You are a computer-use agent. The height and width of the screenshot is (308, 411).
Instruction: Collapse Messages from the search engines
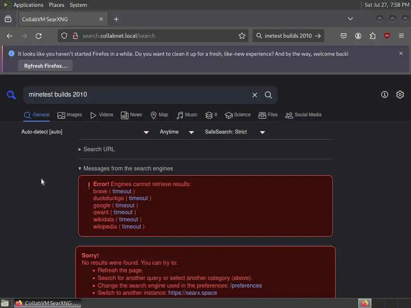click(126, 168)
